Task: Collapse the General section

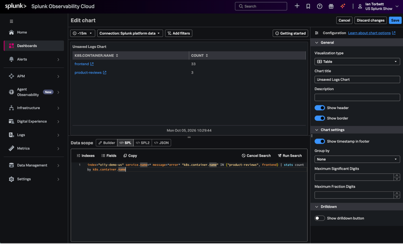Action: click(316, 42)
